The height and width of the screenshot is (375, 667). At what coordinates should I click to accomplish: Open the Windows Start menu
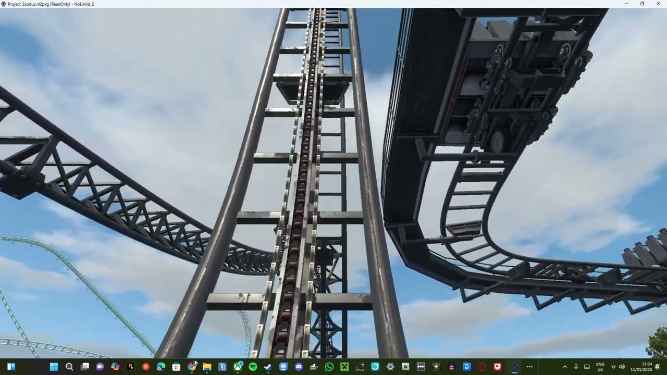tap(54, 367)
